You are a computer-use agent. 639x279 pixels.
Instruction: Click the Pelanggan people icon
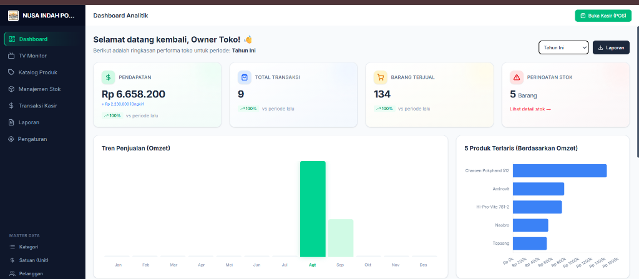pos(12,274)
